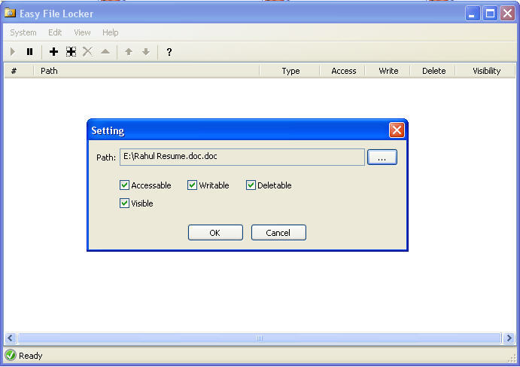
Task: Toggle the Visible checkbox
Action: 124,203
